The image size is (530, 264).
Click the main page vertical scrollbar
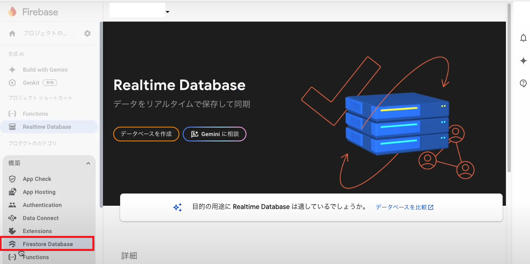click(x=509, y=88)
